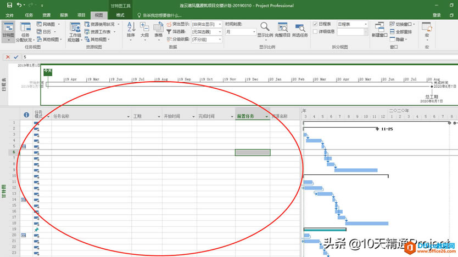The height and width of the screenshot is (257, 458).
Task: Click the pin task mode icon in row 19
Action: (36, 230)
